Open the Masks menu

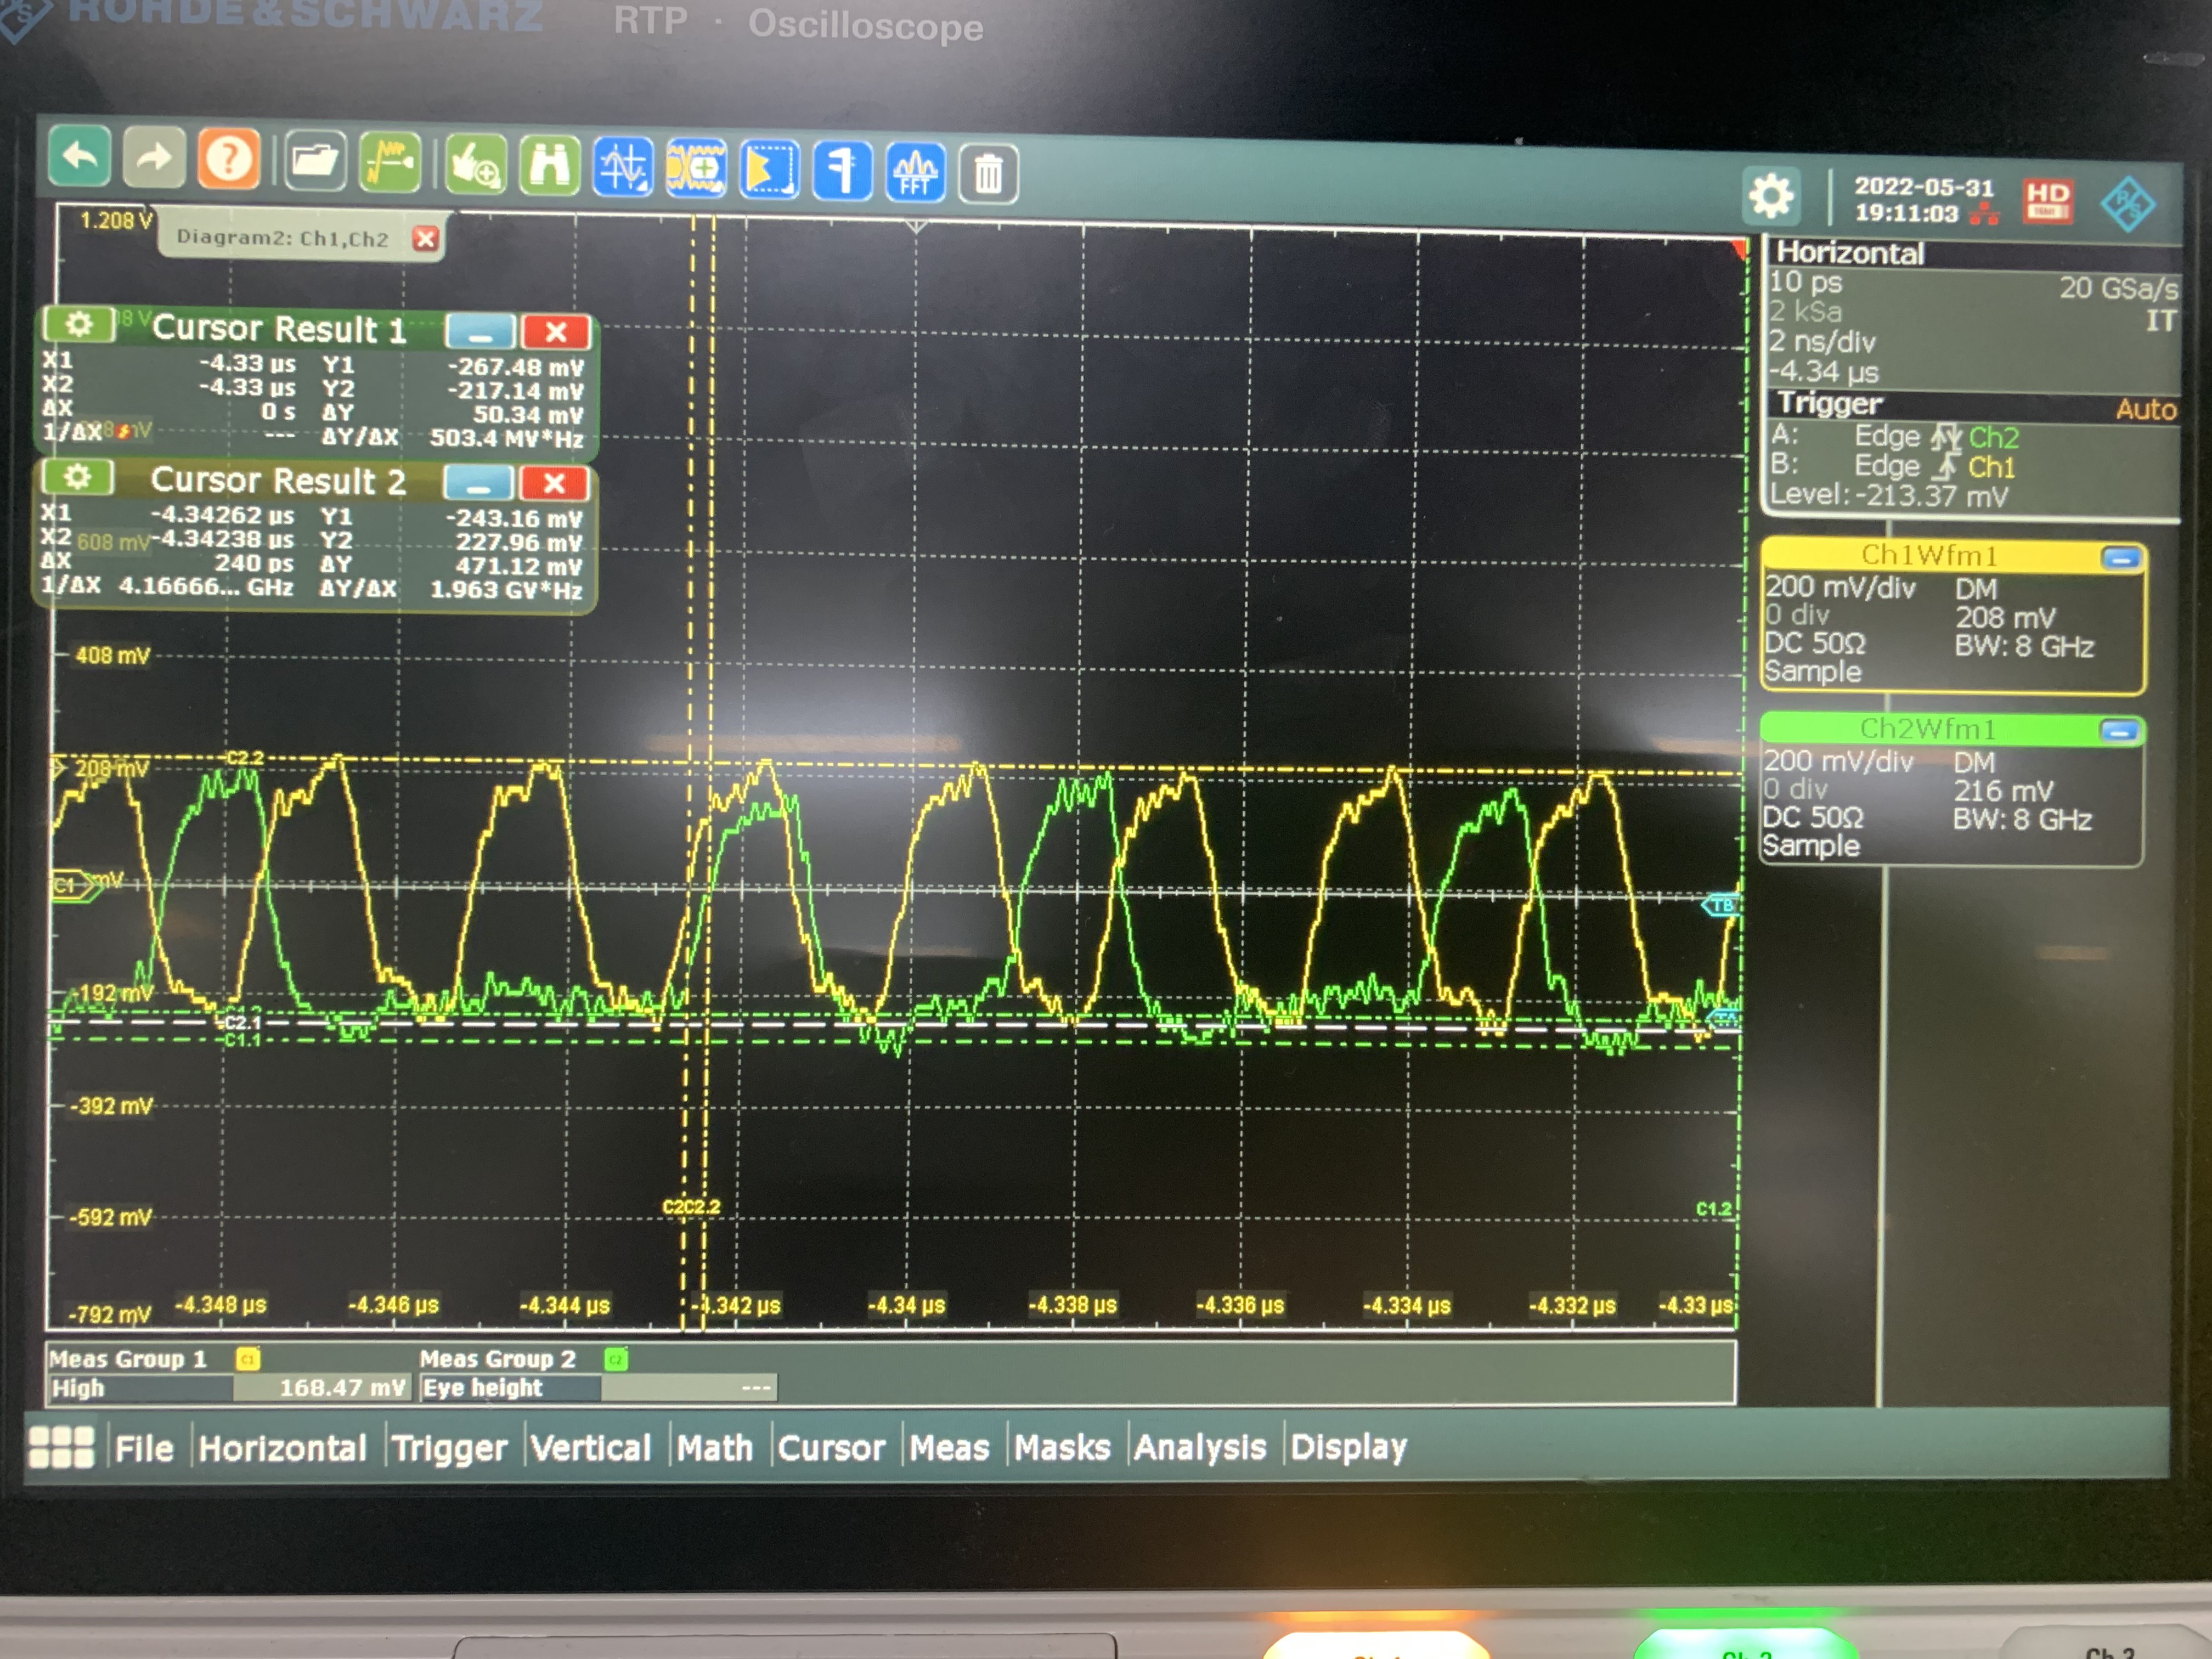pos(1062,1447)
